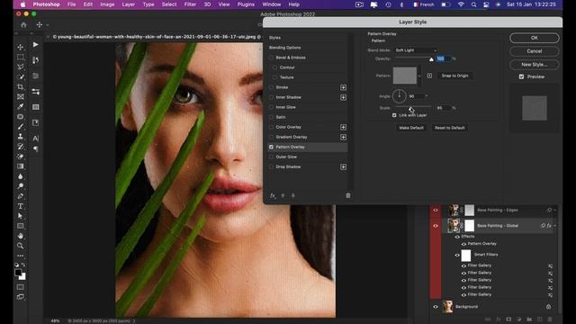The width and height of the screenshot is (576, 324).
Task: Hide the Background layer eye
Action: (x=436, y=307)
